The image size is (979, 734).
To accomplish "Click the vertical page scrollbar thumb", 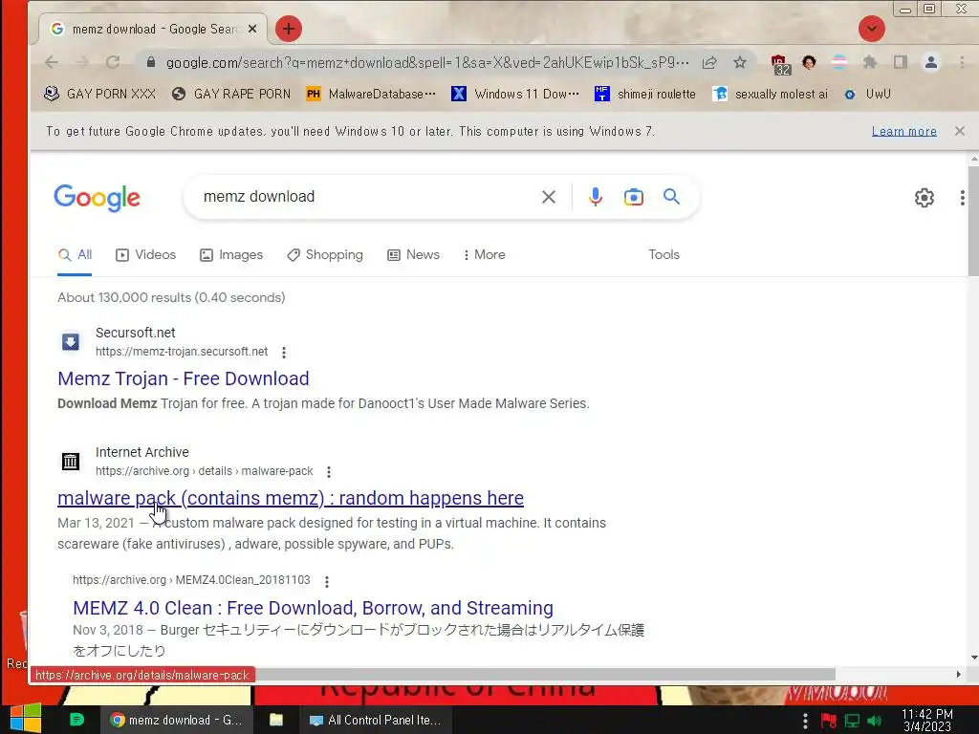I will tap(973, 221).
